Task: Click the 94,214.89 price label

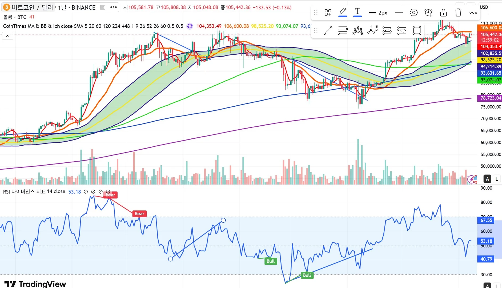Action: click(490, 67)
